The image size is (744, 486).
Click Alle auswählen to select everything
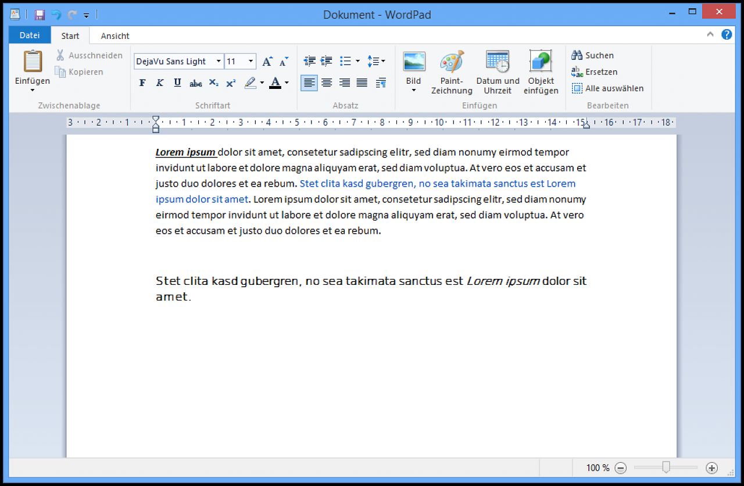(607, 88)
